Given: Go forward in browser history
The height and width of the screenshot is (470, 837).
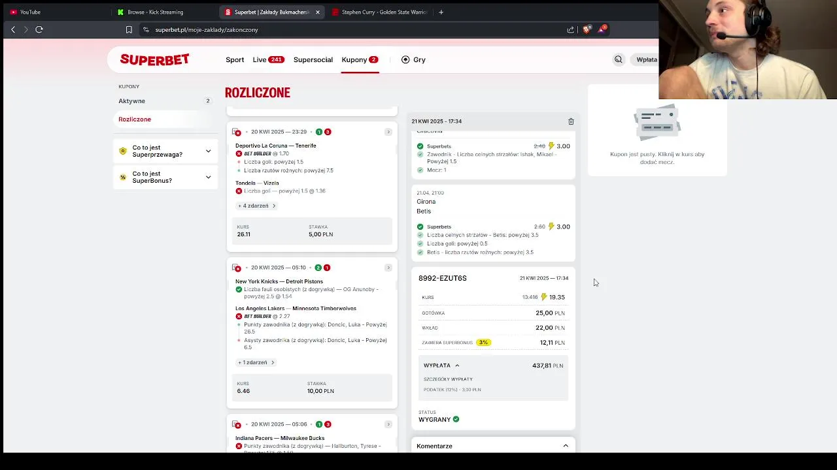Looking at the screenshot, I should click(26, 29).
